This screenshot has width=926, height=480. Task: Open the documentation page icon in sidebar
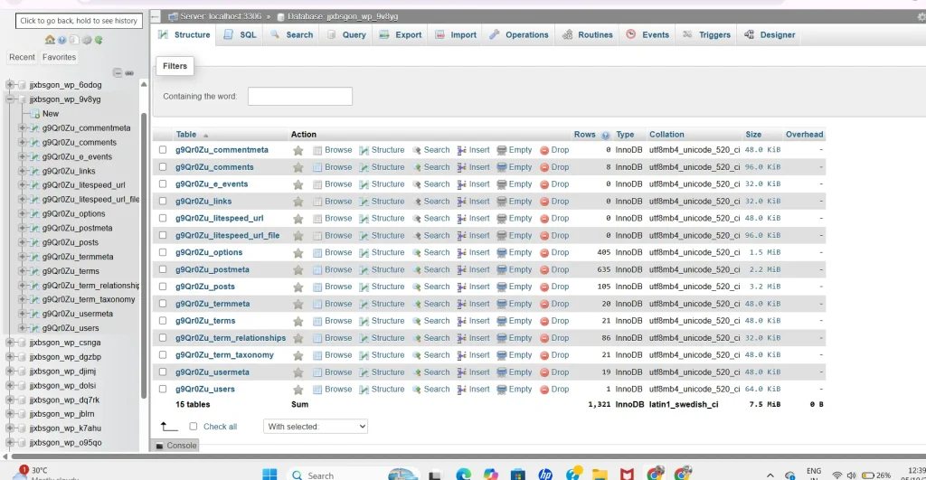[74, 40]
